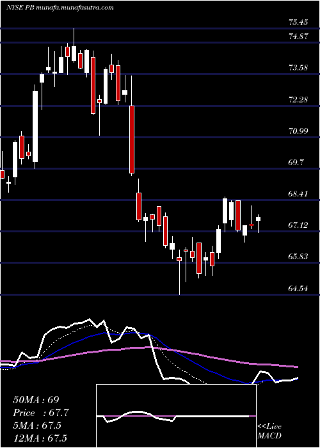Select the 75.45 price level label
The width and height of the screenshot is (320, 448).
(298, 22)
